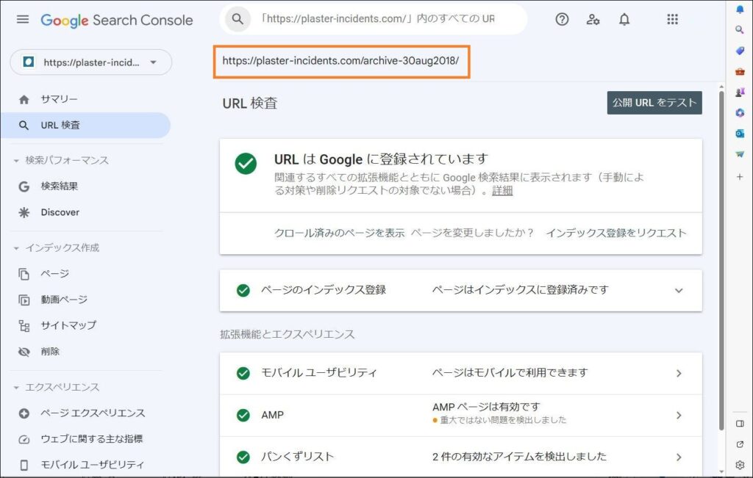Viewport: 753px width, 478px height.
Task: Open user and permissions settings icon
Action: [593, 19]
